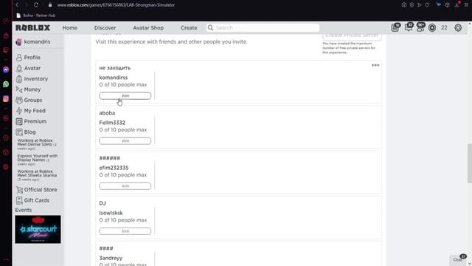Screen dimensions: 472x266
Task: Join the Fellm3332 aboba server
Action: click(125, 141)
